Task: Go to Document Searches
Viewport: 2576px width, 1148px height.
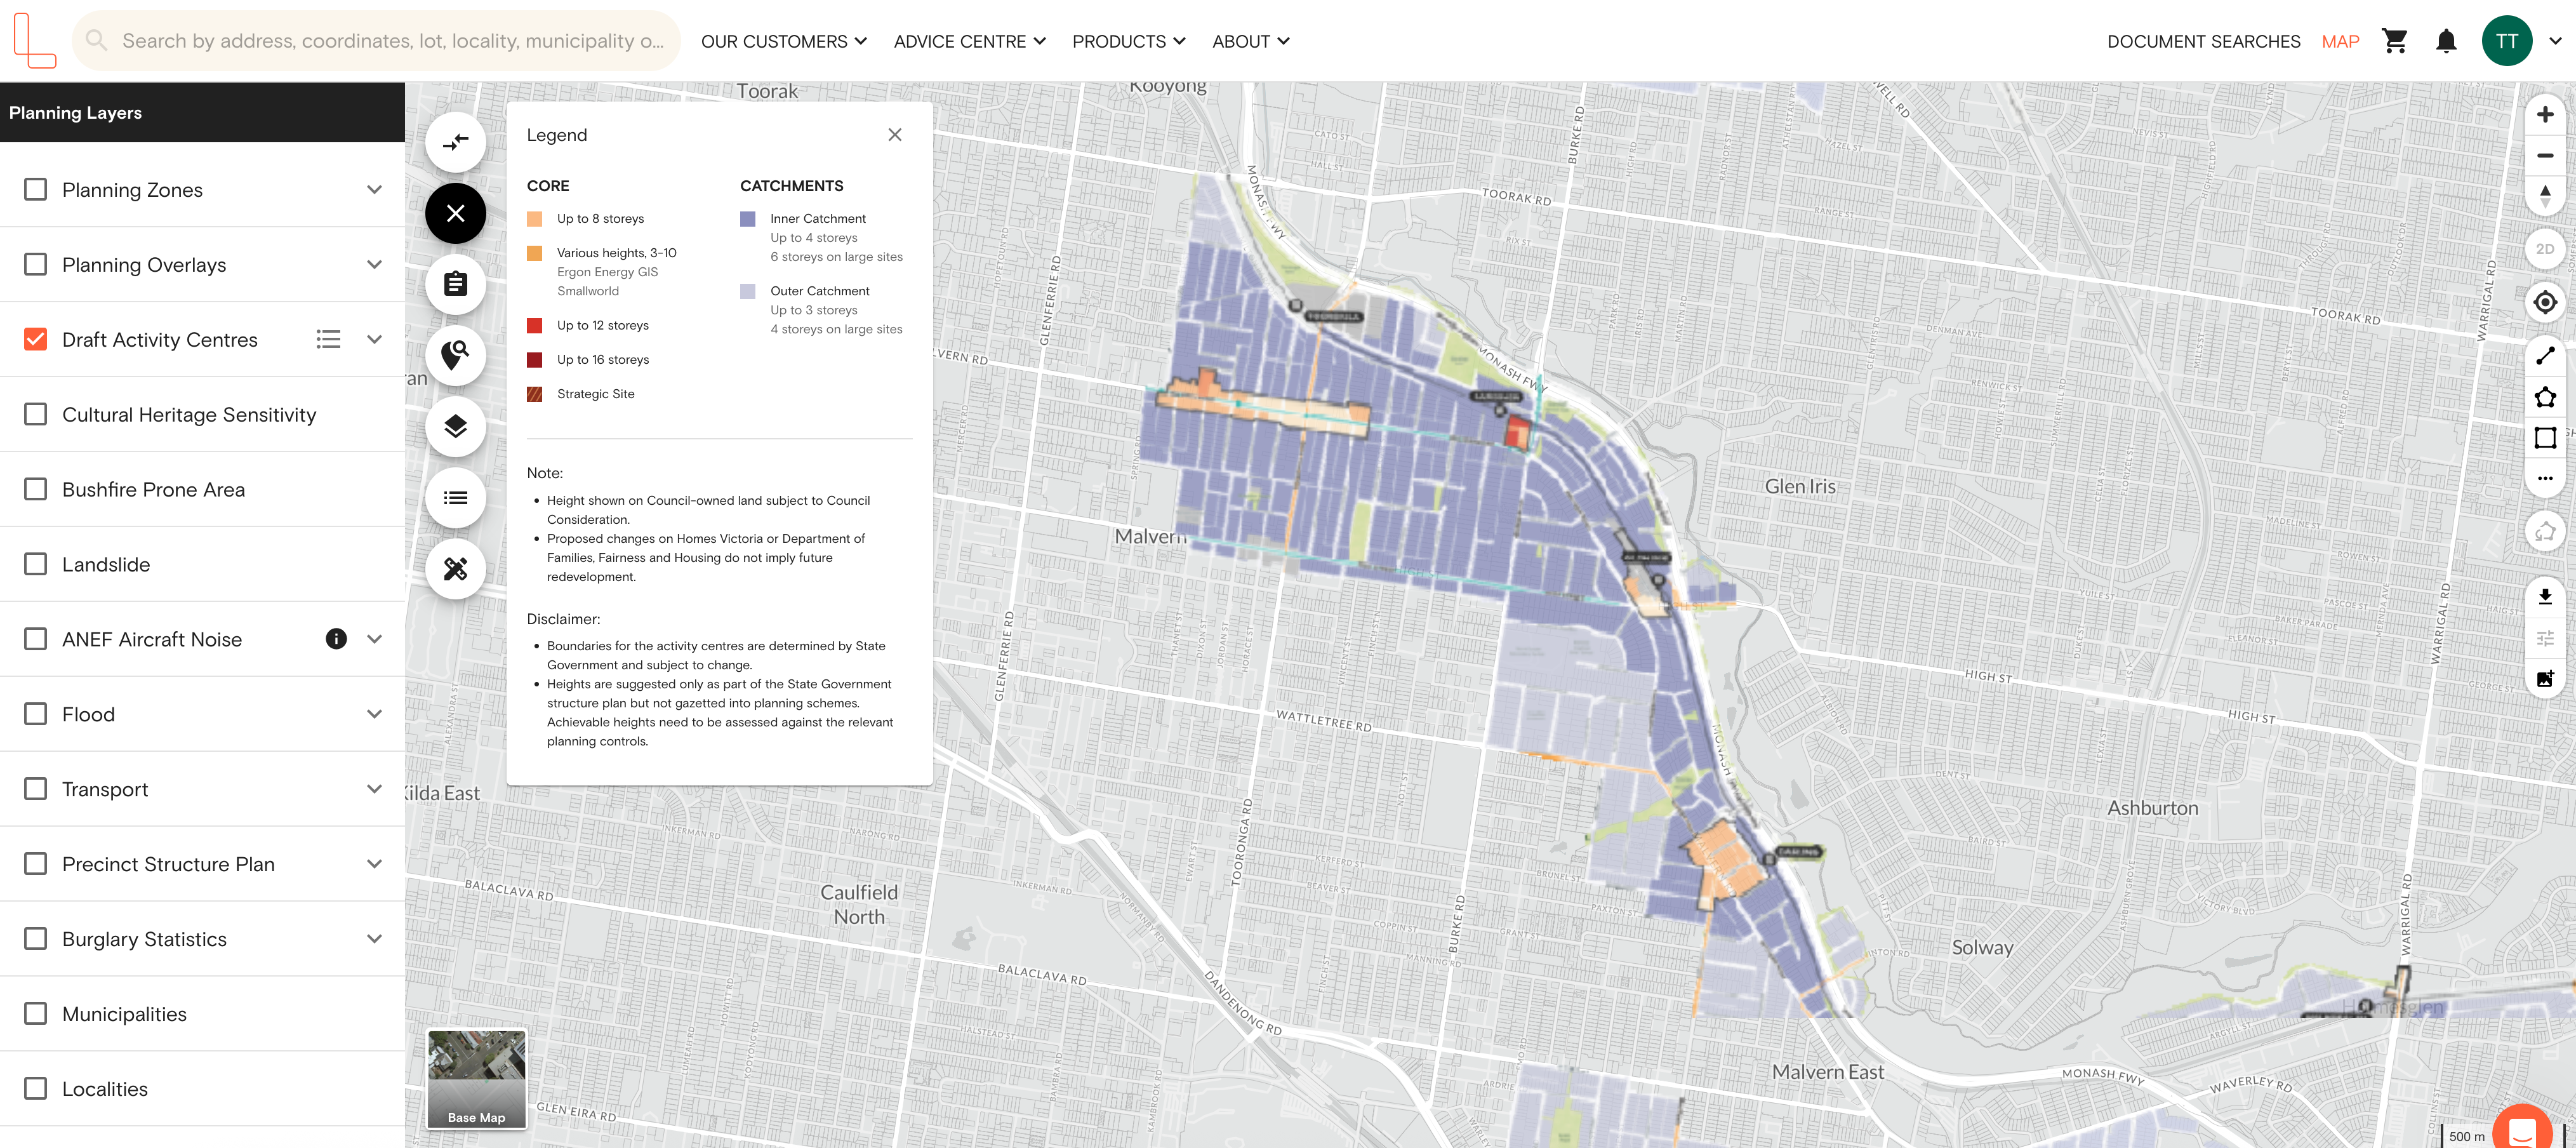Action: tap(2203, 41)
